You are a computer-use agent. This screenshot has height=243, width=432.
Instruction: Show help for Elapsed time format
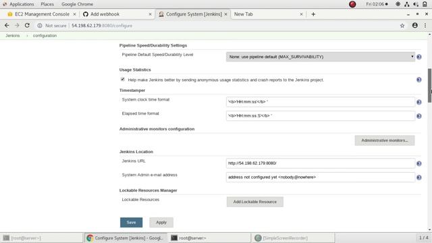[418, 116]
